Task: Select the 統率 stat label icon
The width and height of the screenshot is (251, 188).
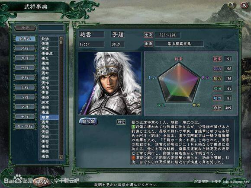Action: [217, 59]
